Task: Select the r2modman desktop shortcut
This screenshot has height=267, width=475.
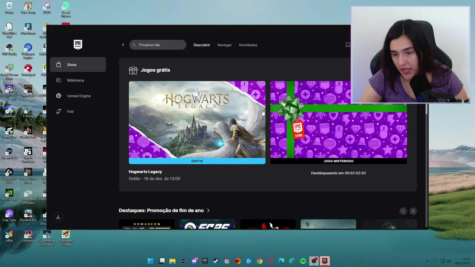Action: tap(28, 29)
